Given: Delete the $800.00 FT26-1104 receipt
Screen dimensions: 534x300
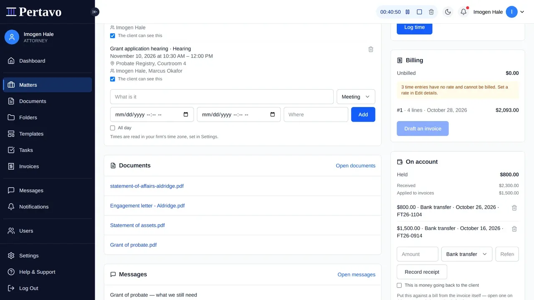Looking at the screenshot, I should pyautogui.click(x=514, y=207).
